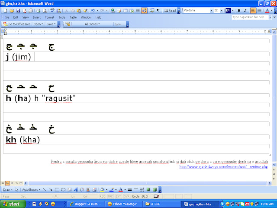Toggle Bold formatting
Viewport: 277px width, 208px height.
pos(239,10)
